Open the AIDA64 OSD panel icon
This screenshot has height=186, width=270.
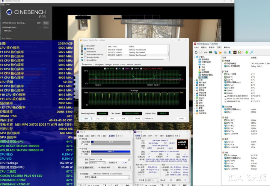tap(235, 52)
